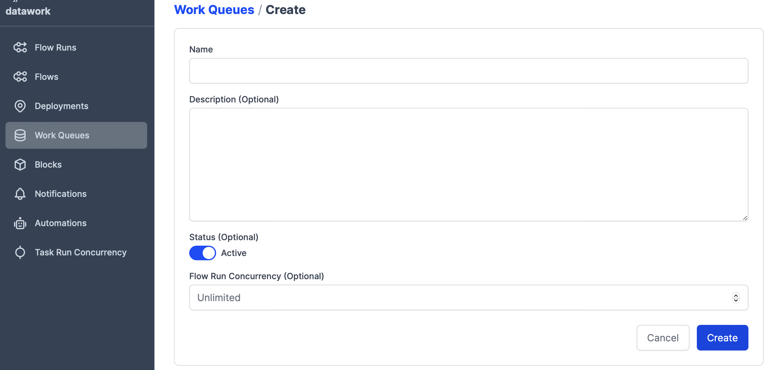
Task: Click the Flow Runs sidebar icon
Action: (20, 48)
